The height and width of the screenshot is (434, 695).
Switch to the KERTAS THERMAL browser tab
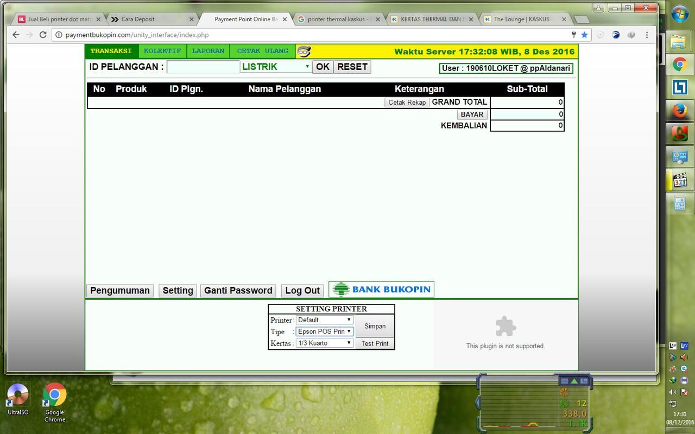(x=432, y=19)
